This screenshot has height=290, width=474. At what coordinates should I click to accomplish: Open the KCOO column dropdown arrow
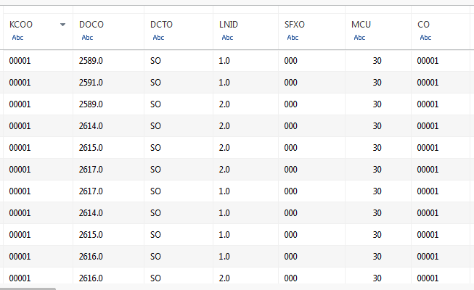click(x=62, y=25)
